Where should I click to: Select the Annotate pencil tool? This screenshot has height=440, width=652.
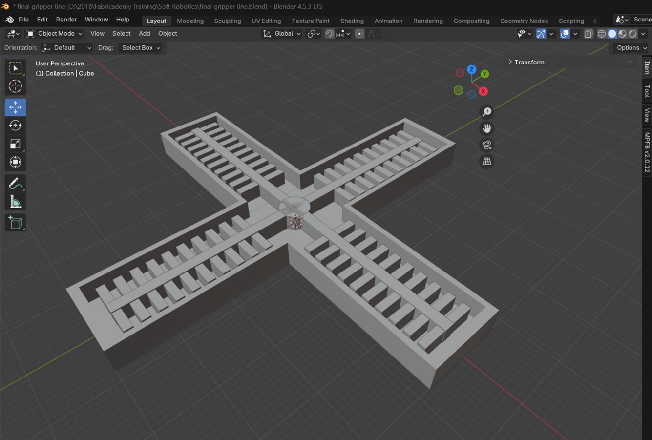15,184
